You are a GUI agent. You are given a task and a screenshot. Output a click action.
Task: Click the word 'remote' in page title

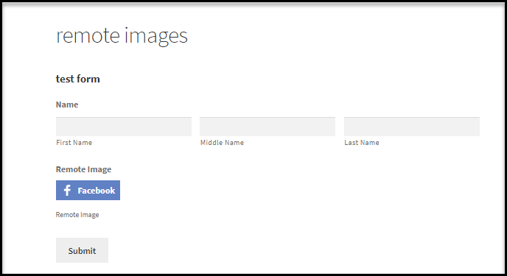coord(88,35)
